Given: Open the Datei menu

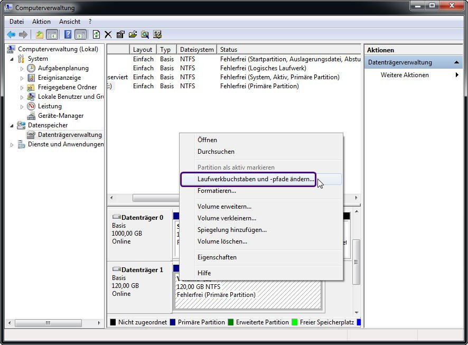Looking at the screenshot, I should 16,22.
